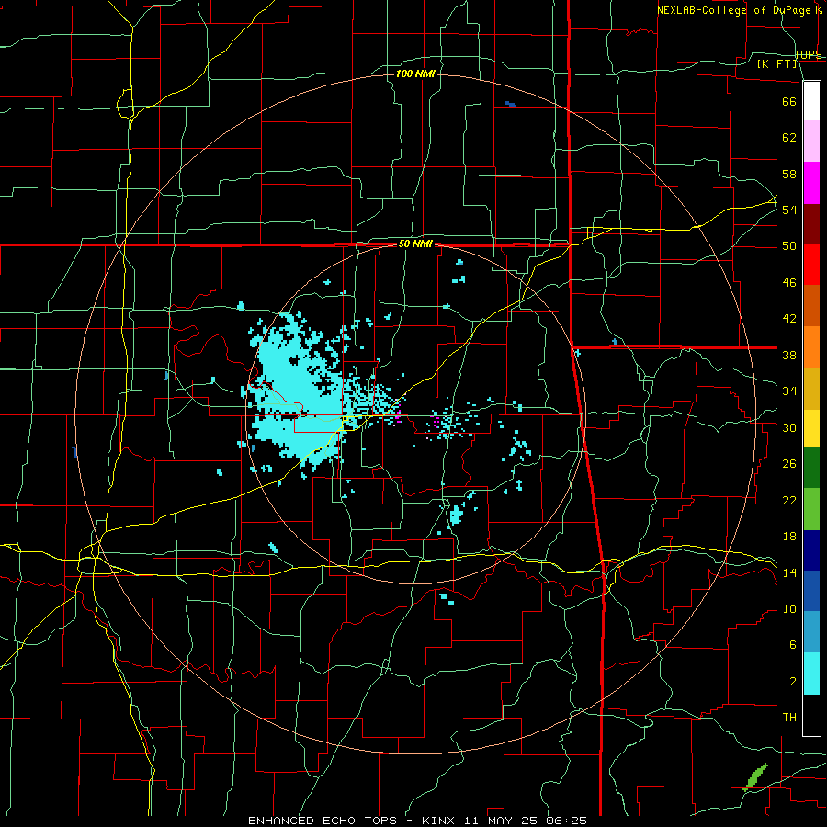Click the '[K FT]' units label
This screenshot has height=827, width=827.
(x=777, y=63)
